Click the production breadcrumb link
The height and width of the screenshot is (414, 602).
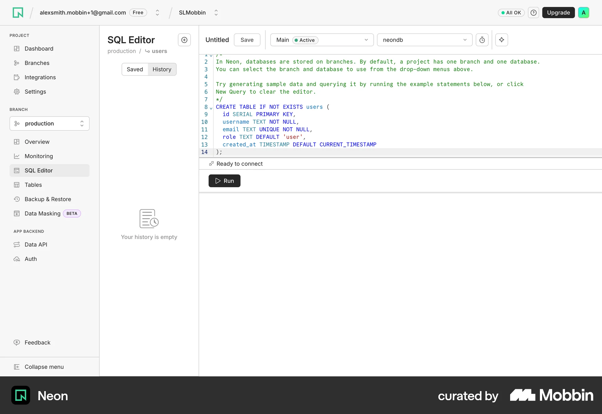(x=122, y=51)
